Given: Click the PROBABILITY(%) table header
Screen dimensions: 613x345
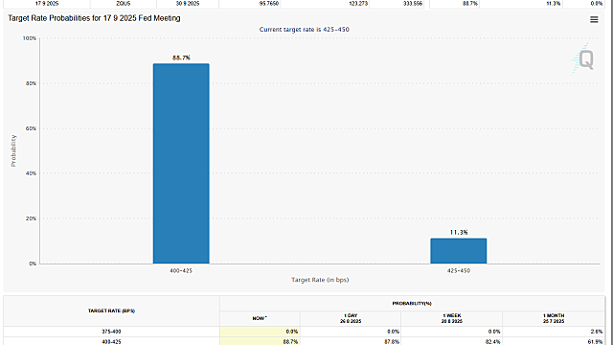Looking at the screenshot, I should pos(412,304).
